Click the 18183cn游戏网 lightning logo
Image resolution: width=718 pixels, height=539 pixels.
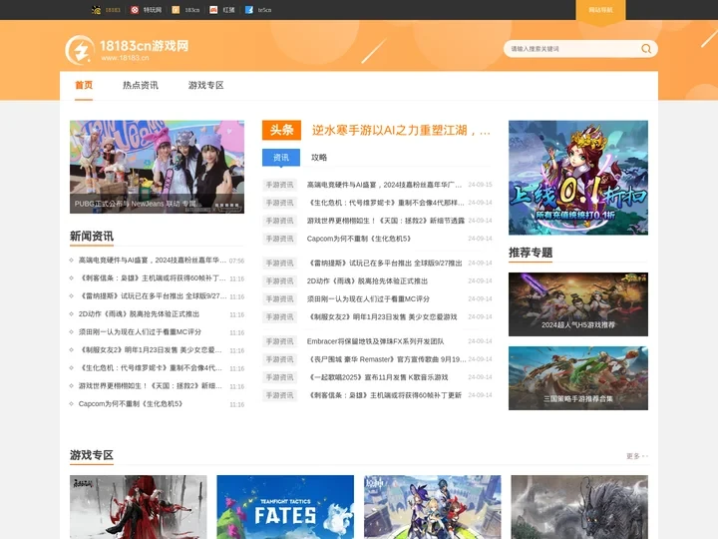pos(80,50)
